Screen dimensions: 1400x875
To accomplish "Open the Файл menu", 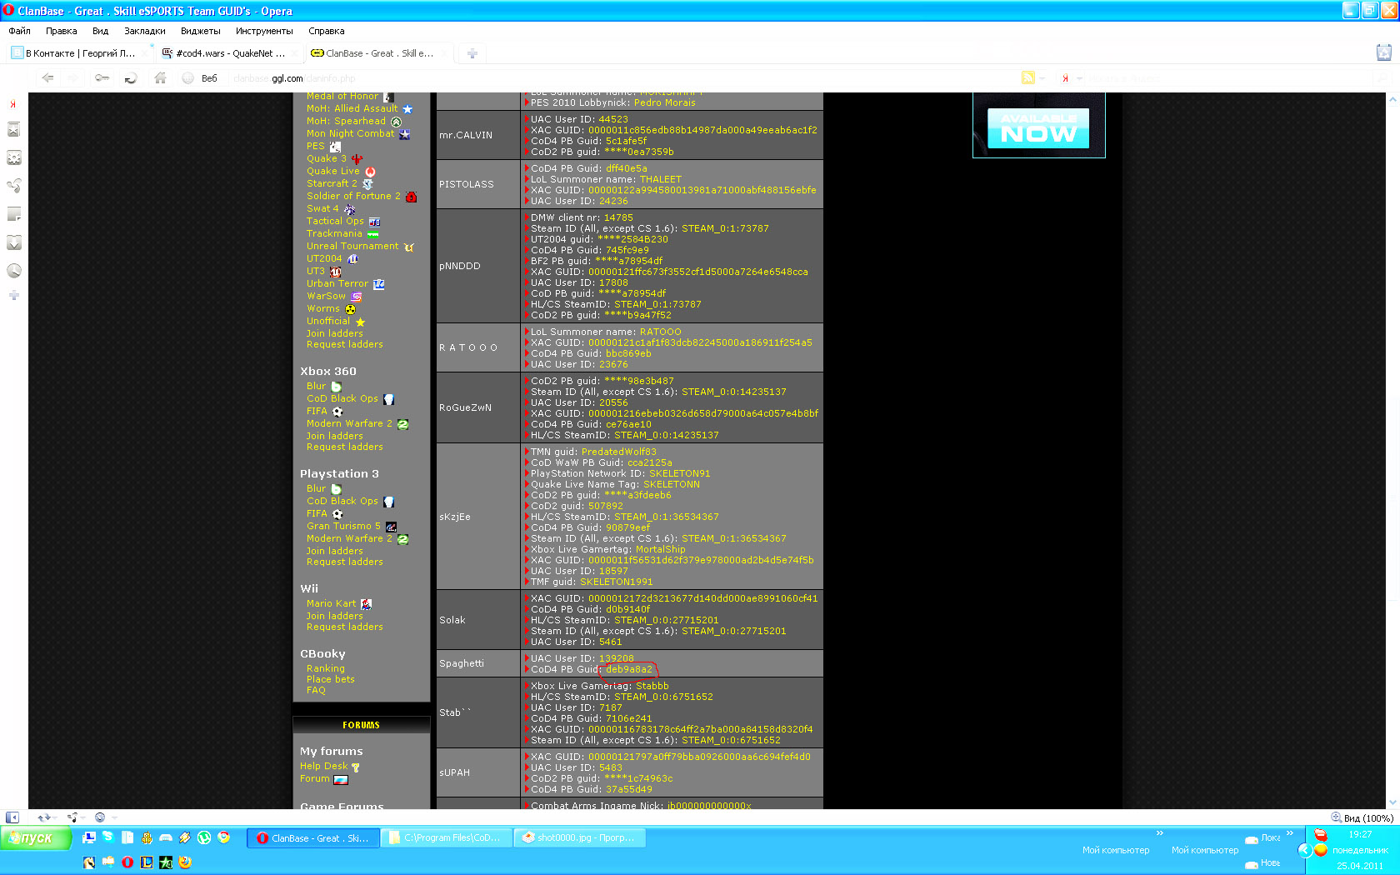I will click(20, 31).
